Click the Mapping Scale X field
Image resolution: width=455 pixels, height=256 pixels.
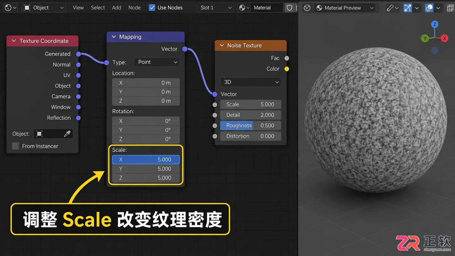click(x=146, y=160)
